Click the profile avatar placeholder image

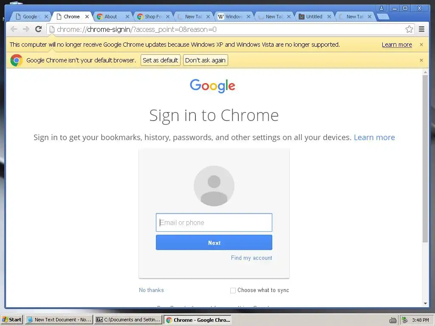(x=214, y=186)
